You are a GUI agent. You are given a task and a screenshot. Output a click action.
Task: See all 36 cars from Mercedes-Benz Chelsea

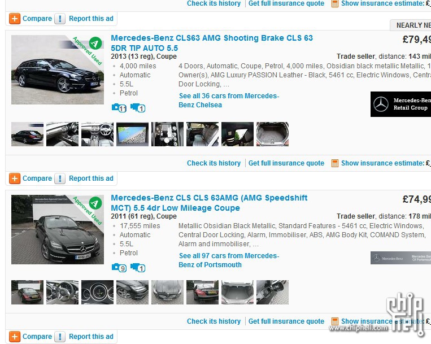(x=229, y=101)
